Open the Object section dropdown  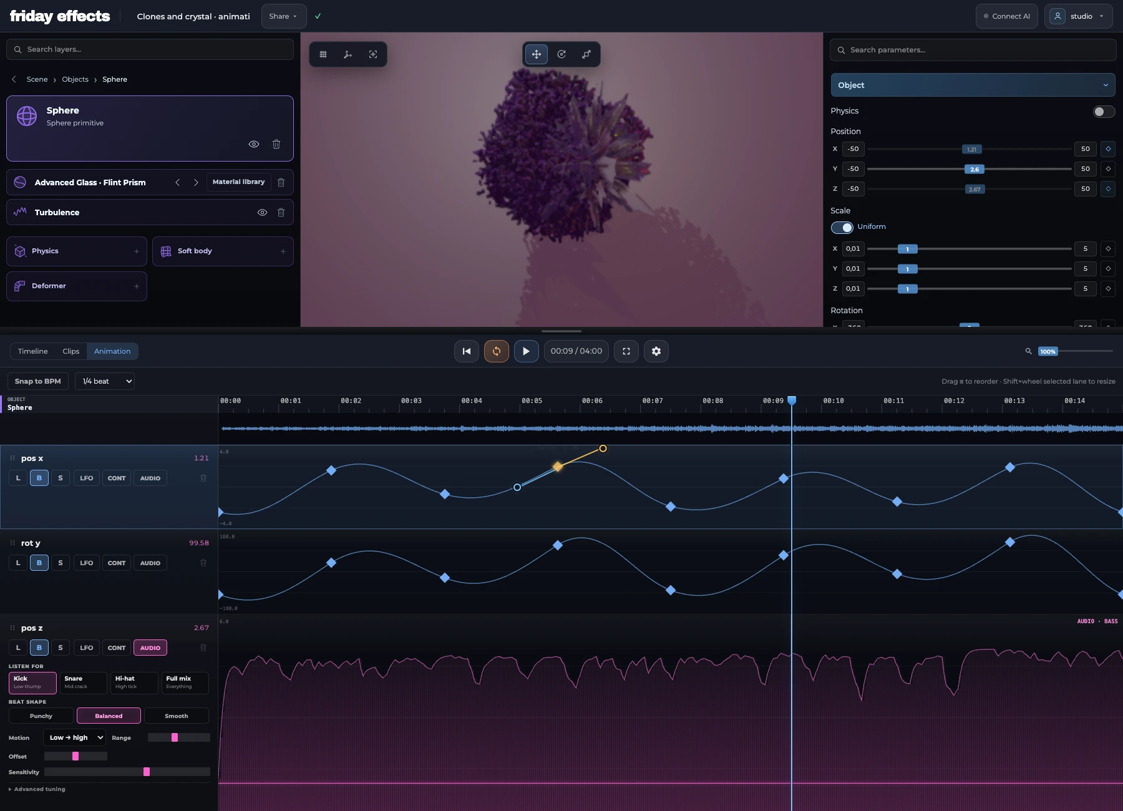coord(973,85)
